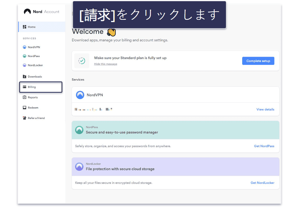Image resolution: width=299 pixels, height=208 pixels.
Task: Click the Get NordLocker link
Action: (x=262, y=183)
